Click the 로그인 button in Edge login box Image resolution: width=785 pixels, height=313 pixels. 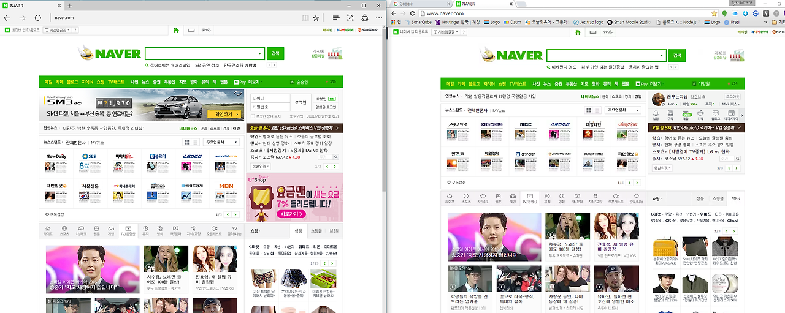coord(301,102)
